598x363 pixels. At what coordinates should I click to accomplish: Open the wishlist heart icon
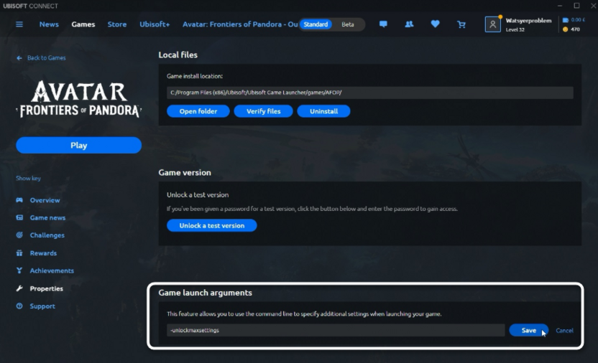(x=435, y=24)
